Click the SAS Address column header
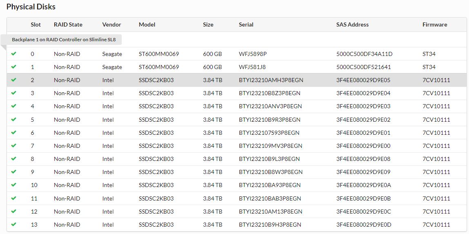This screenshot has height=234, width=469. click(x=352, y=25)
